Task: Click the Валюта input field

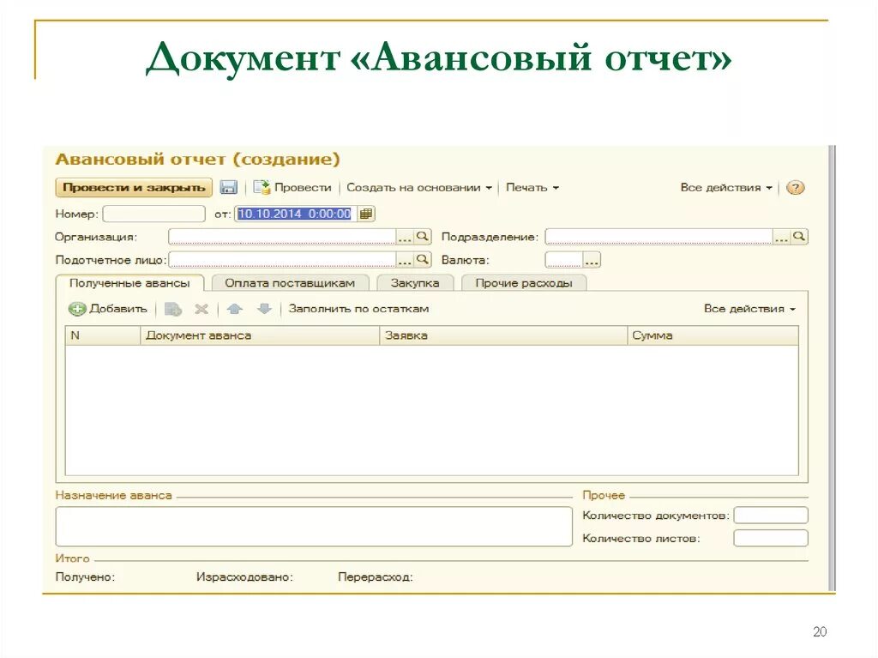Action: (x=564, y=259)
